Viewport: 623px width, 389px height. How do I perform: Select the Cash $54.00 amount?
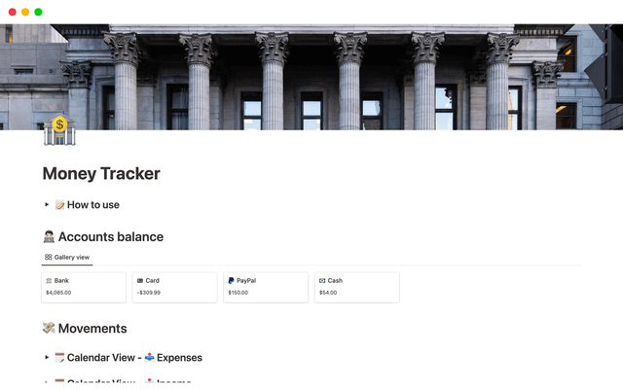(328, 293)
